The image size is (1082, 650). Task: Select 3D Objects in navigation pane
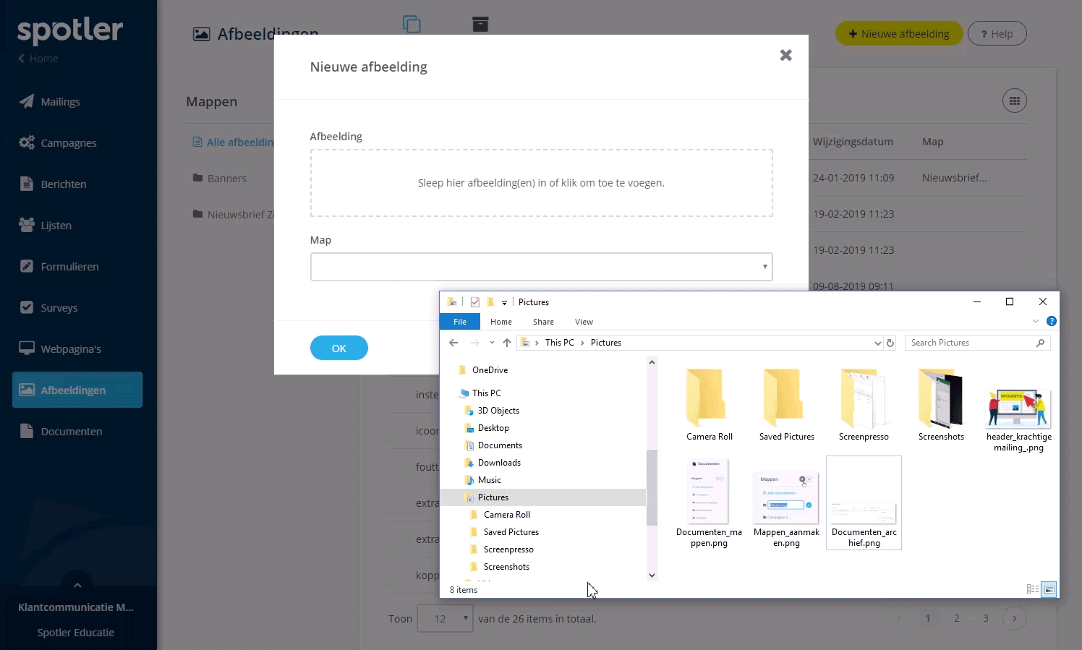(498, 411)
